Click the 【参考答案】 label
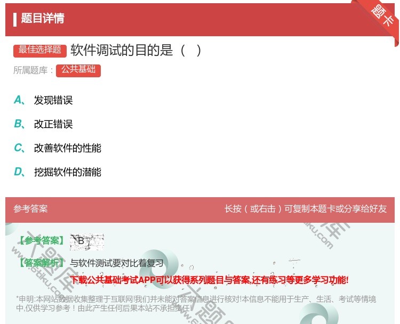The width and height of the screenshot is (400, 324). click(42, 240)
